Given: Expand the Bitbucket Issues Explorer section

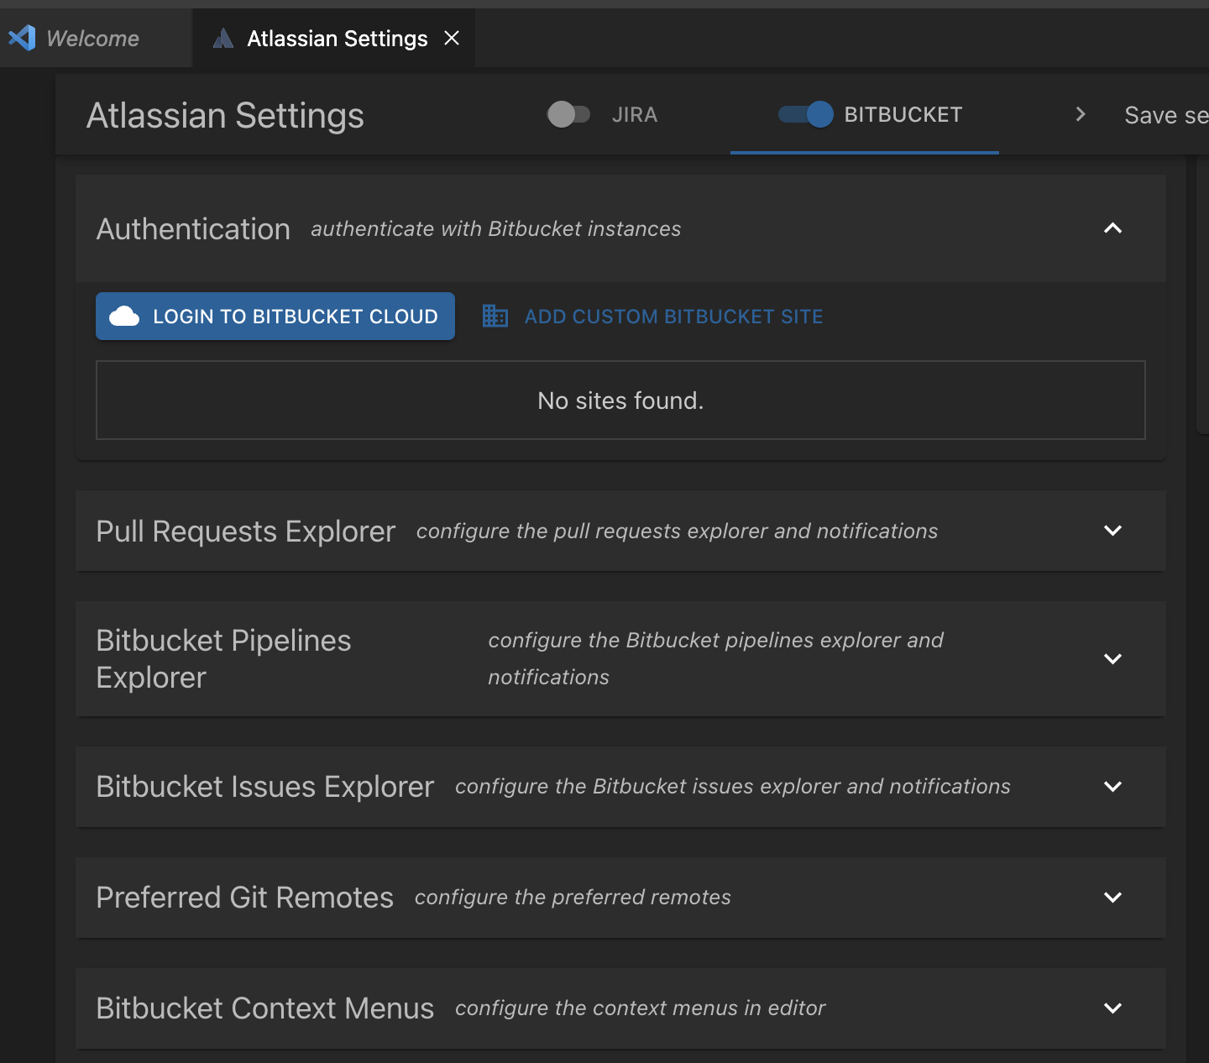Looking at the screenshot, I should tap(1112, 787).
